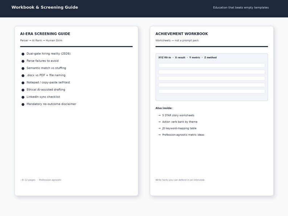Click the Workbook & Screening Guide title
Screen dimensions: 288x216
point(45,7)
